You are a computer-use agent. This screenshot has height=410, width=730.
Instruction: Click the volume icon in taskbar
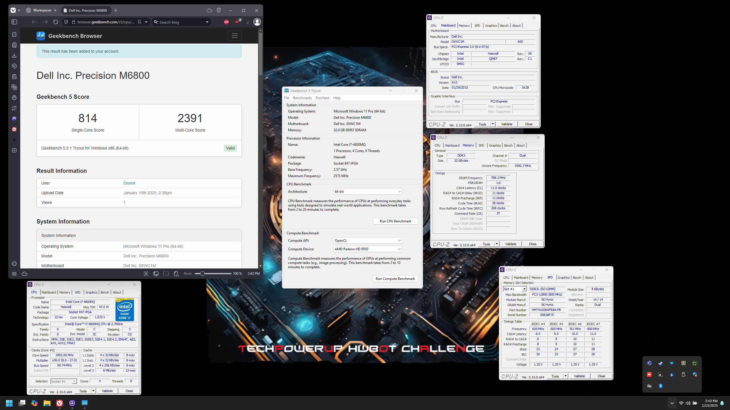[688, 403]
